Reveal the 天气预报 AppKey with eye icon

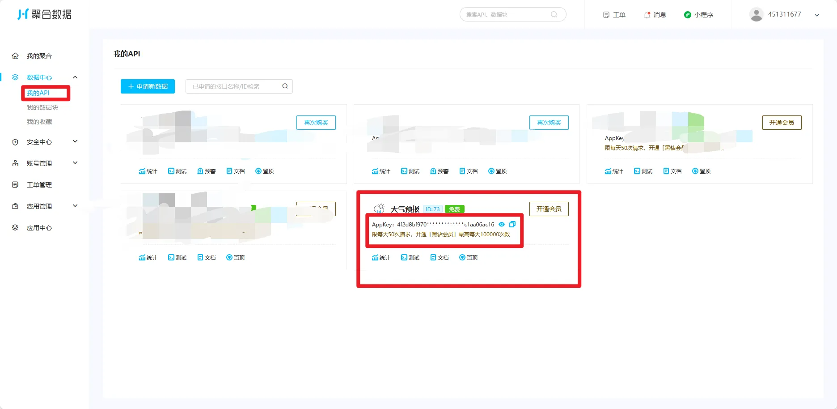pos(502,224)
